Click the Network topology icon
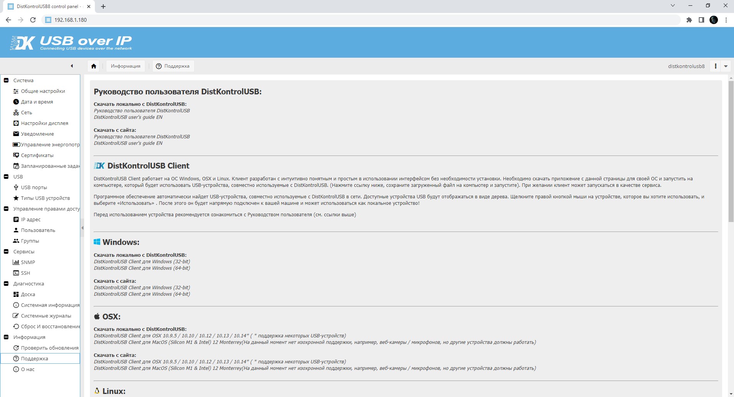734x397 pixels. (x=16, y=112)
